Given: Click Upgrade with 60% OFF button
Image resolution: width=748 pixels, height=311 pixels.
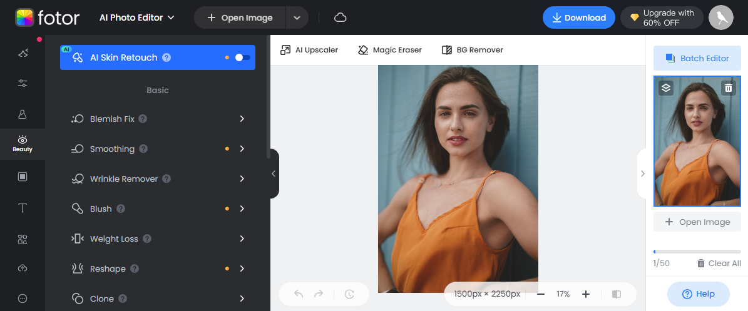Looking at the screenshot, I should coord(662,17).
